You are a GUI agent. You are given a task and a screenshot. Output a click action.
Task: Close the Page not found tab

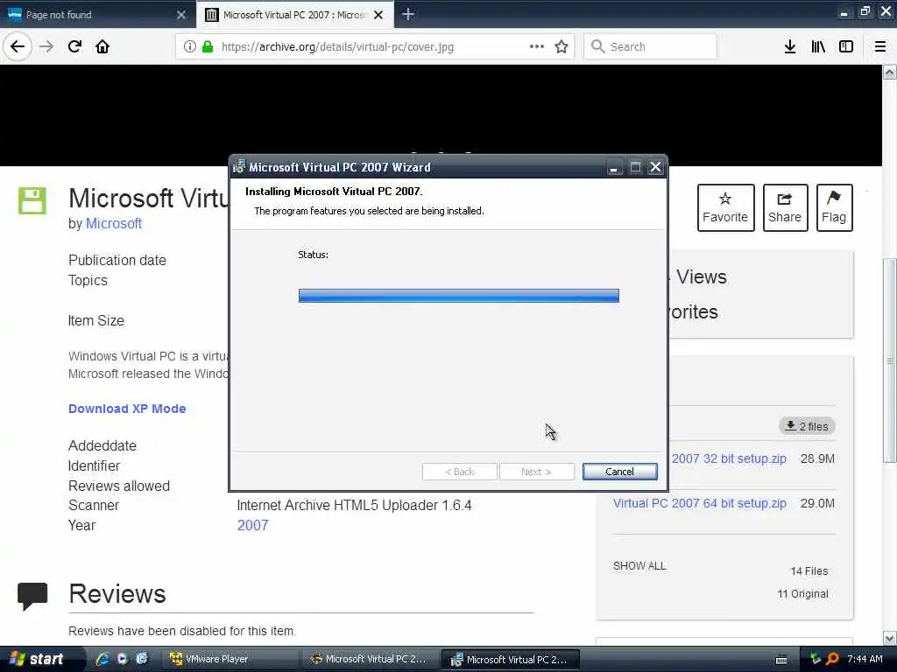(181, 15)
